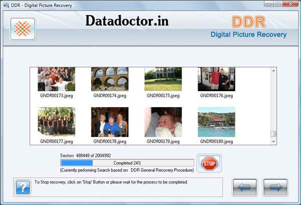The height and width of the screenshot is (205, 301).
Task: Minimize the DDR window
Action: [x=268, y=4]
